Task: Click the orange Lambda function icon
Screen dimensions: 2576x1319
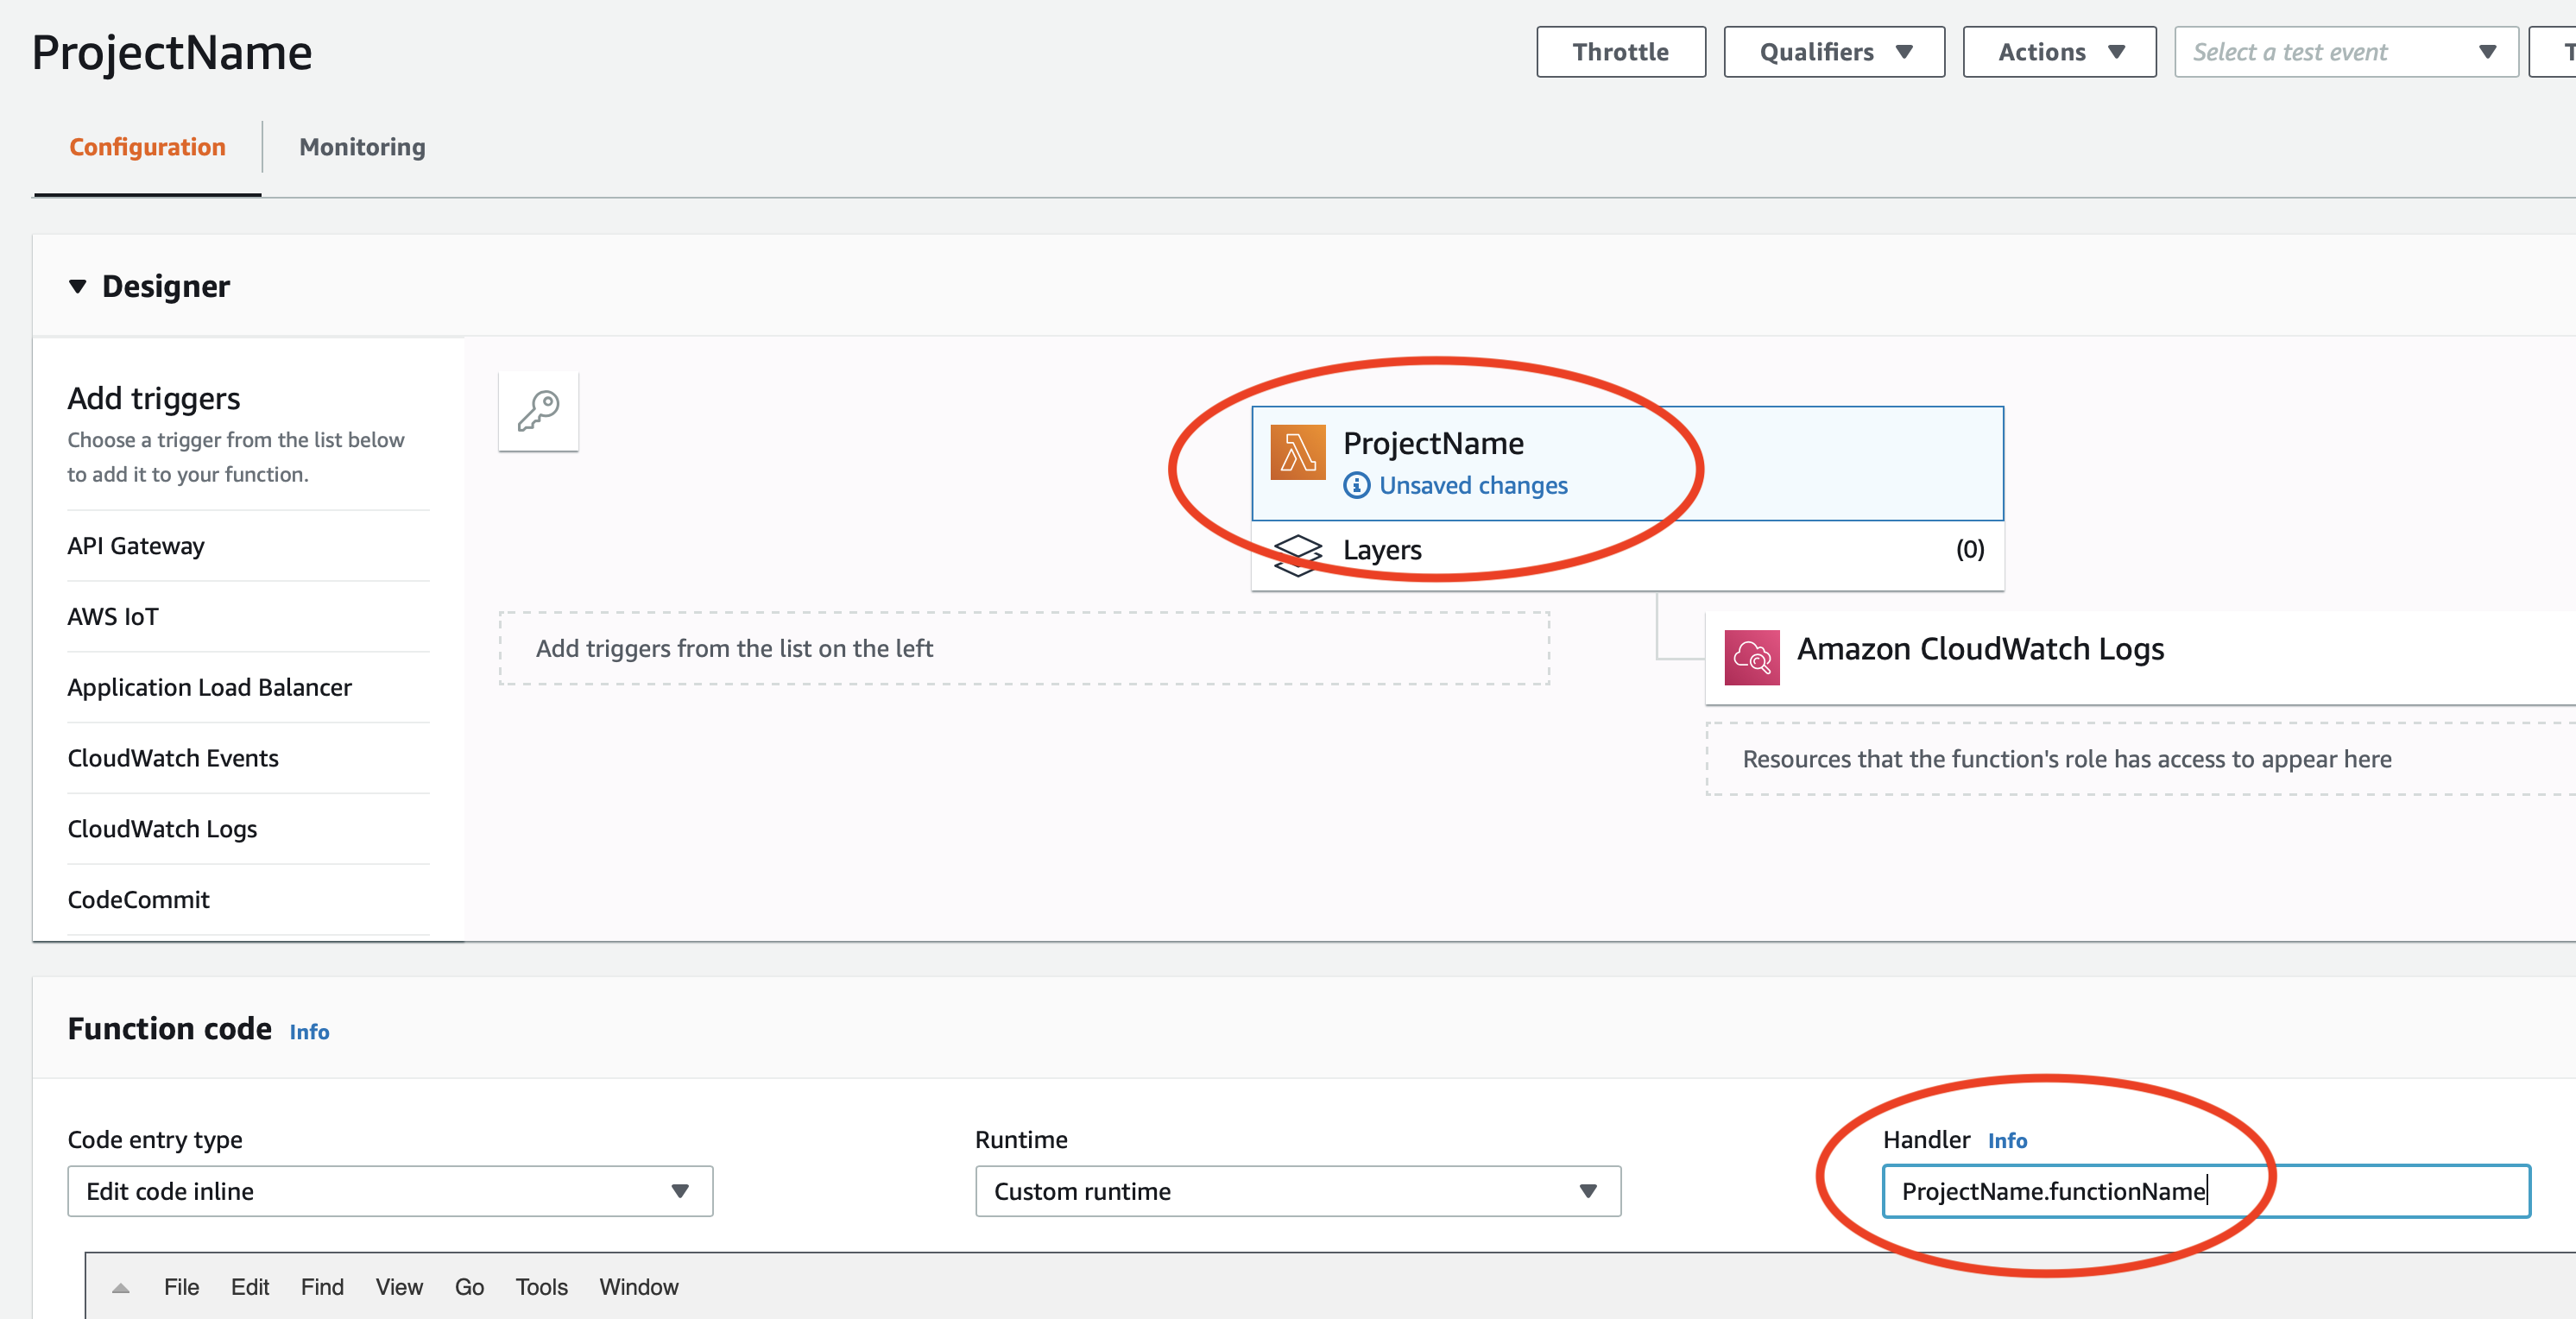Action: coord(1297,452)
